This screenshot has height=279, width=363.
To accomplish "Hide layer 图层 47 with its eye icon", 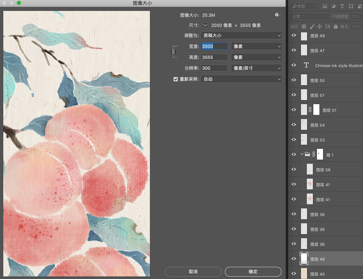I will tap(294, 50).
